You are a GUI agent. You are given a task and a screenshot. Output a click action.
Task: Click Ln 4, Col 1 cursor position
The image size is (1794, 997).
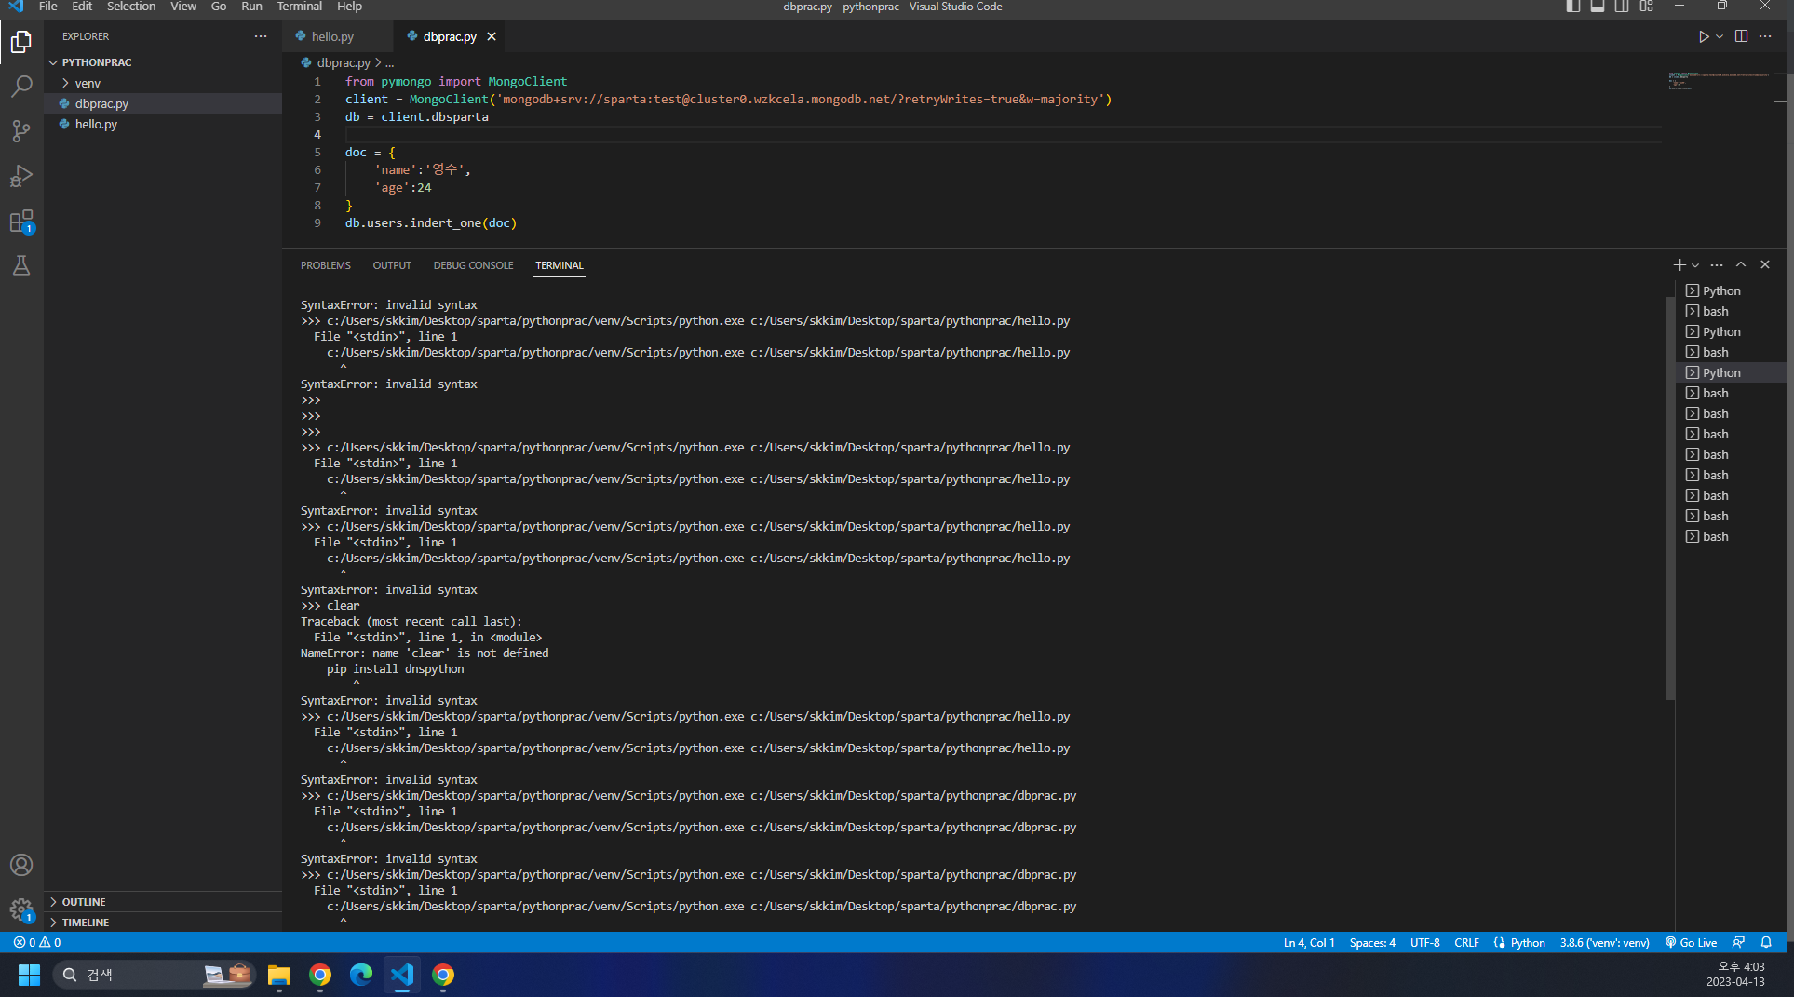(x=1309, y=942)
